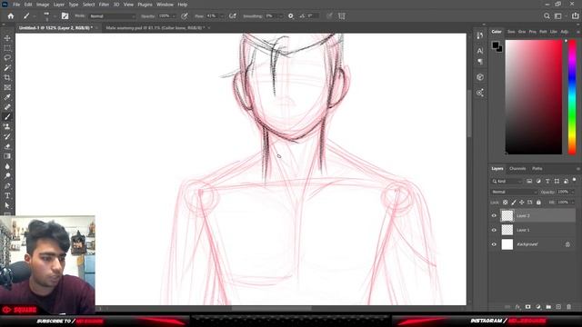582x327 pixels.
Task: Select the Blur tool
Action: tap(7, 166)
